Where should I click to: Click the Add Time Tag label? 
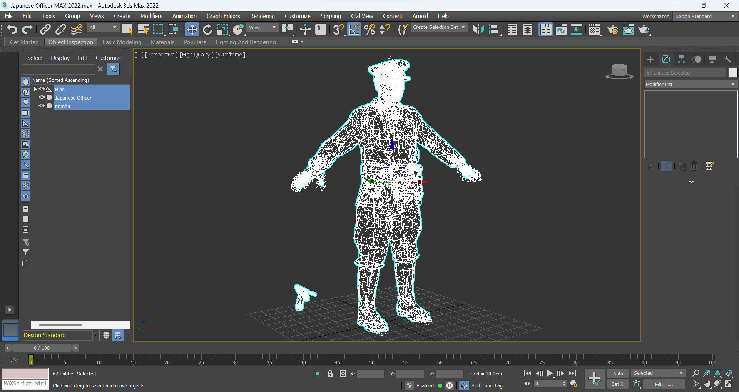point(487,385)
